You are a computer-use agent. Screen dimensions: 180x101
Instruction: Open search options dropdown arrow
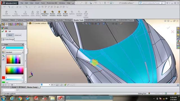165,3
